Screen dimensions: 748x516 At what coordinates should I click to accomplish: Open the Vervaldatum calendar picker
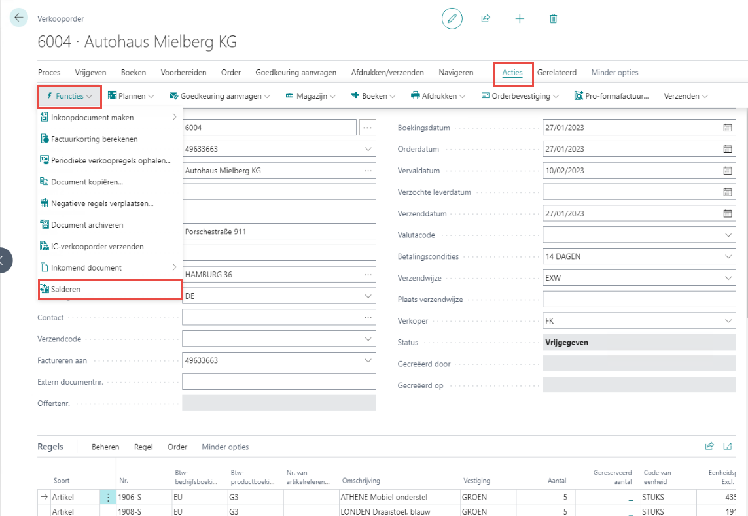(727, 171)
